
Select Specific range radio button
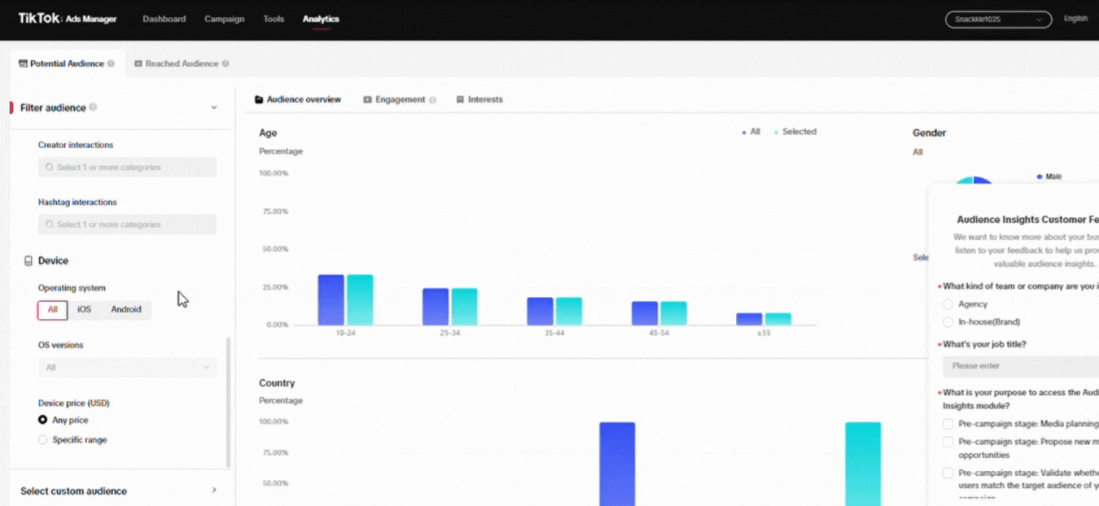(43, 440)
